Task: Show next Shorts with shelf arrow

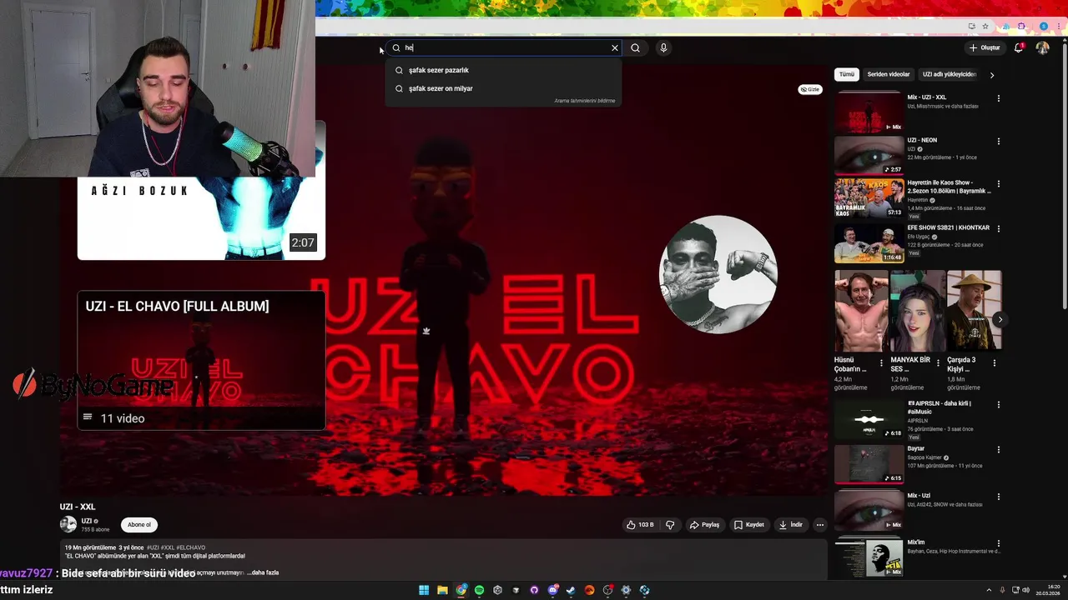Action: pos(1000,319)
